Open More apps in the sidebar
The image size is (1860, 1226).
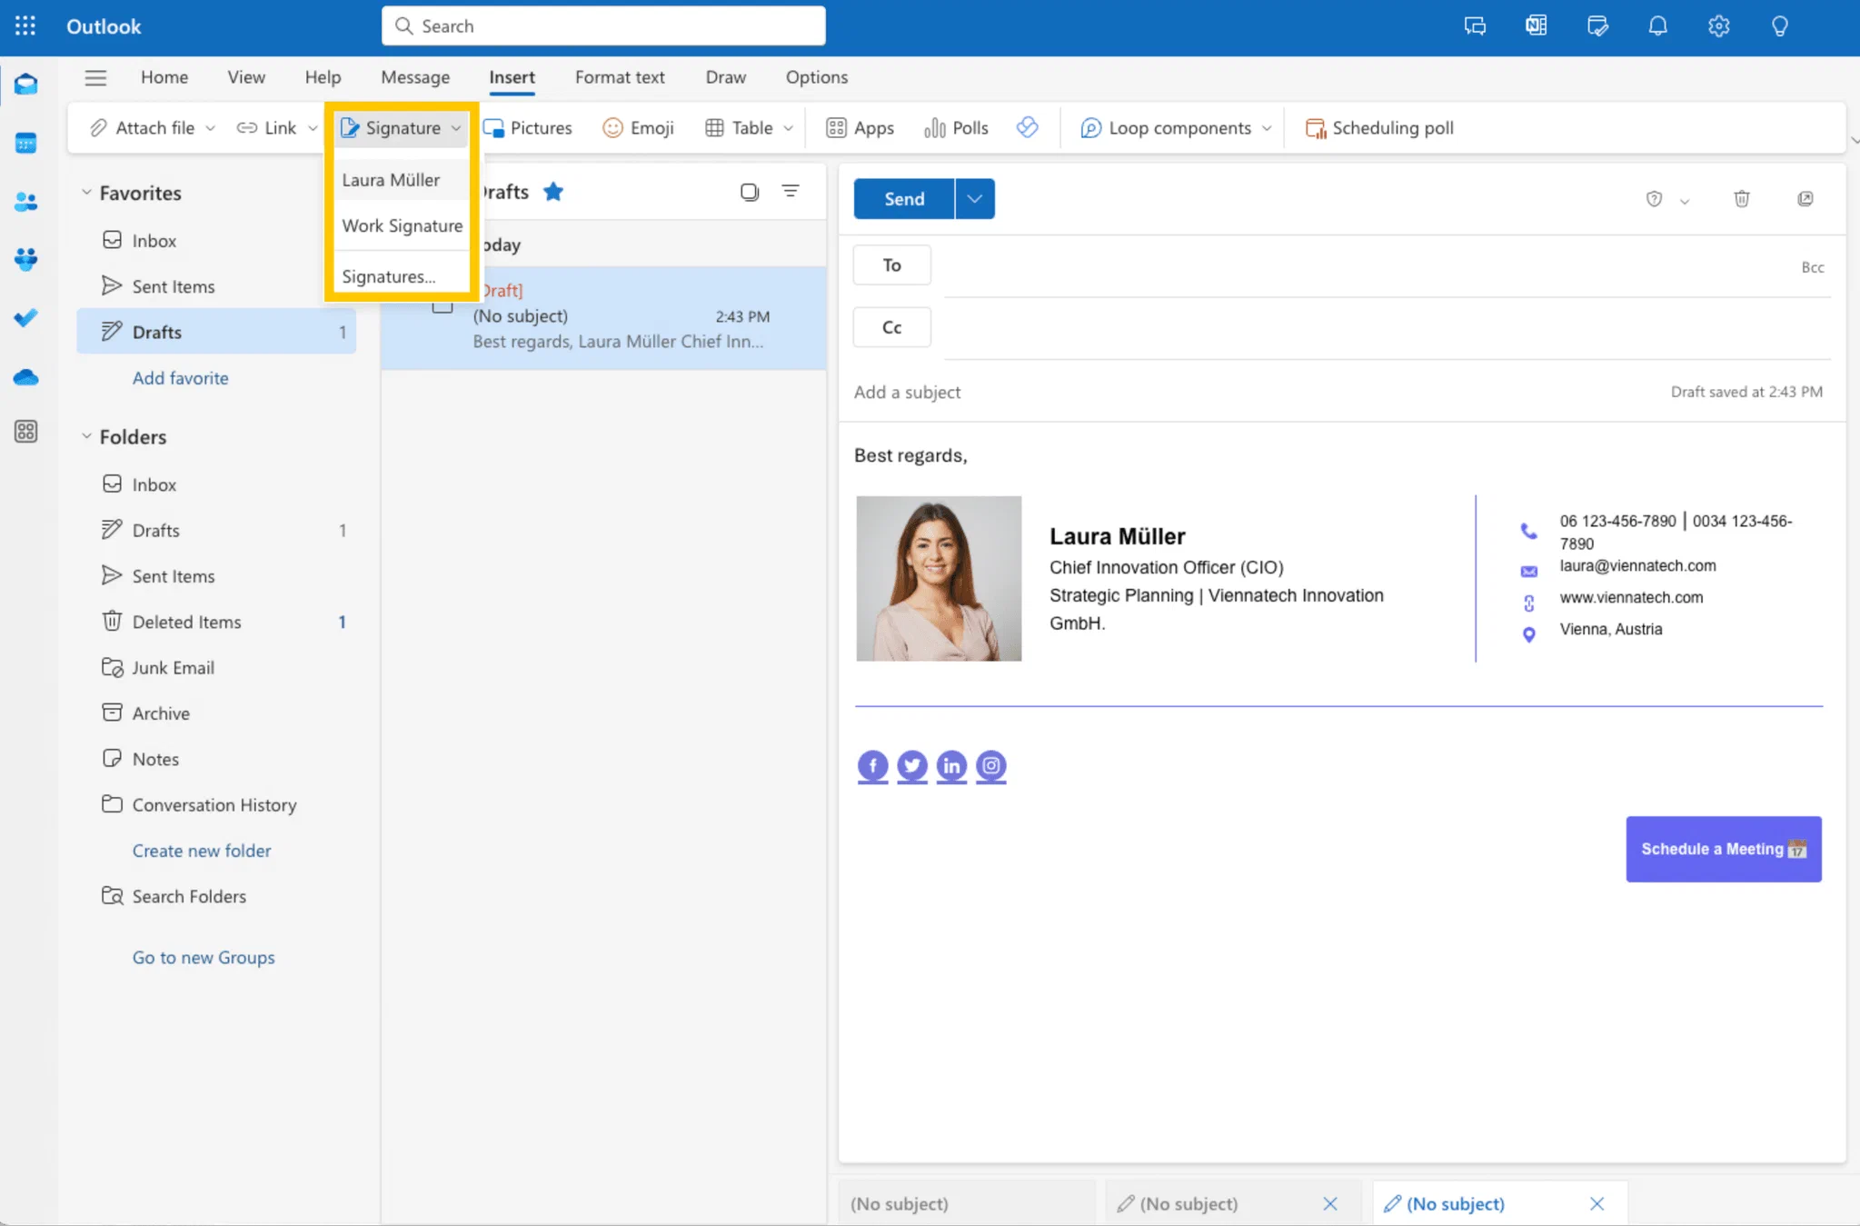click(25, 432)
